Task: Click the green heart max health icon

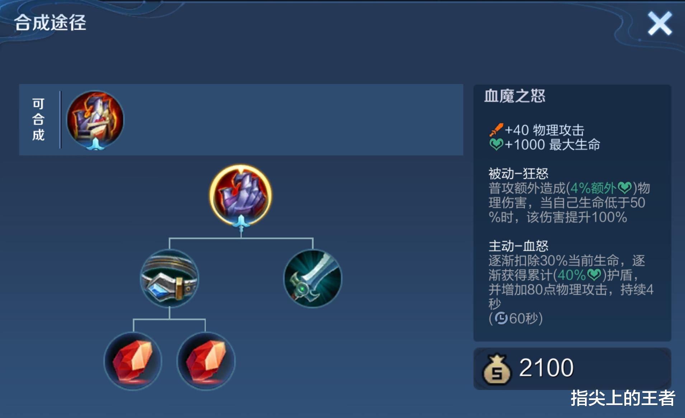Action: point(496,144)
